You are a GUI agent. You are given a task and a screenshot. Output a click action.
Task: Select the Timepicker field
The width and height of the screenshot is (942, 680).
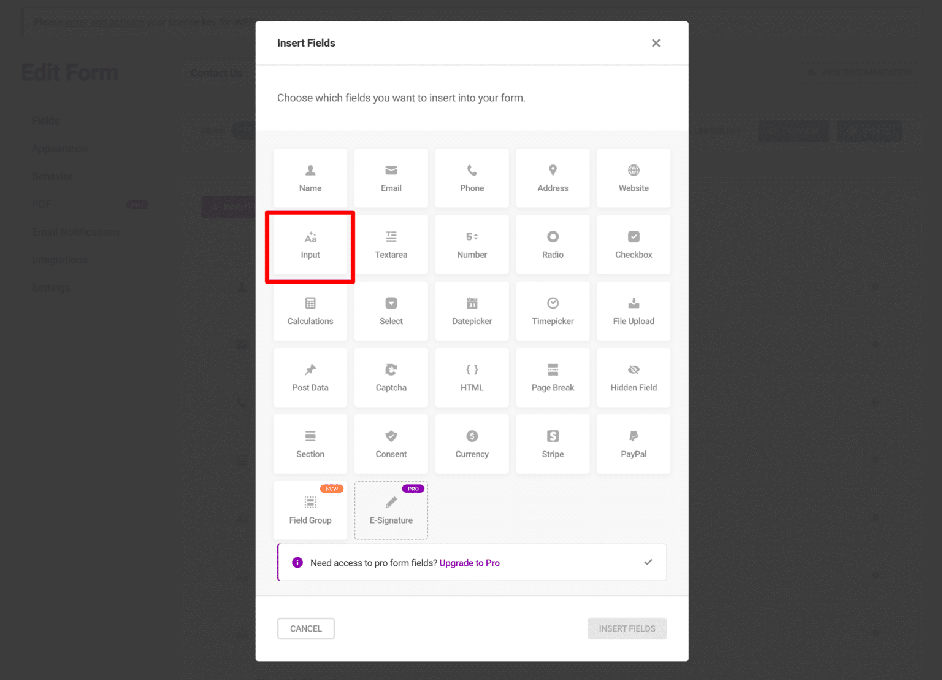pos(553,311)
